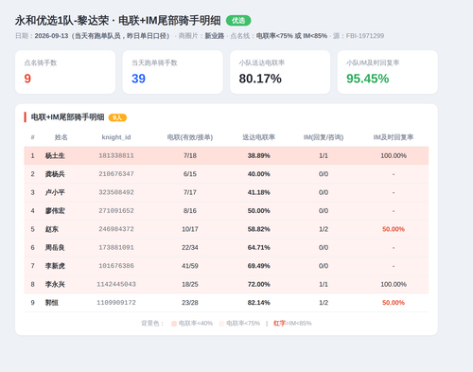
Task: Sort by the 送达电联率 column header
Action: (258, 137)
